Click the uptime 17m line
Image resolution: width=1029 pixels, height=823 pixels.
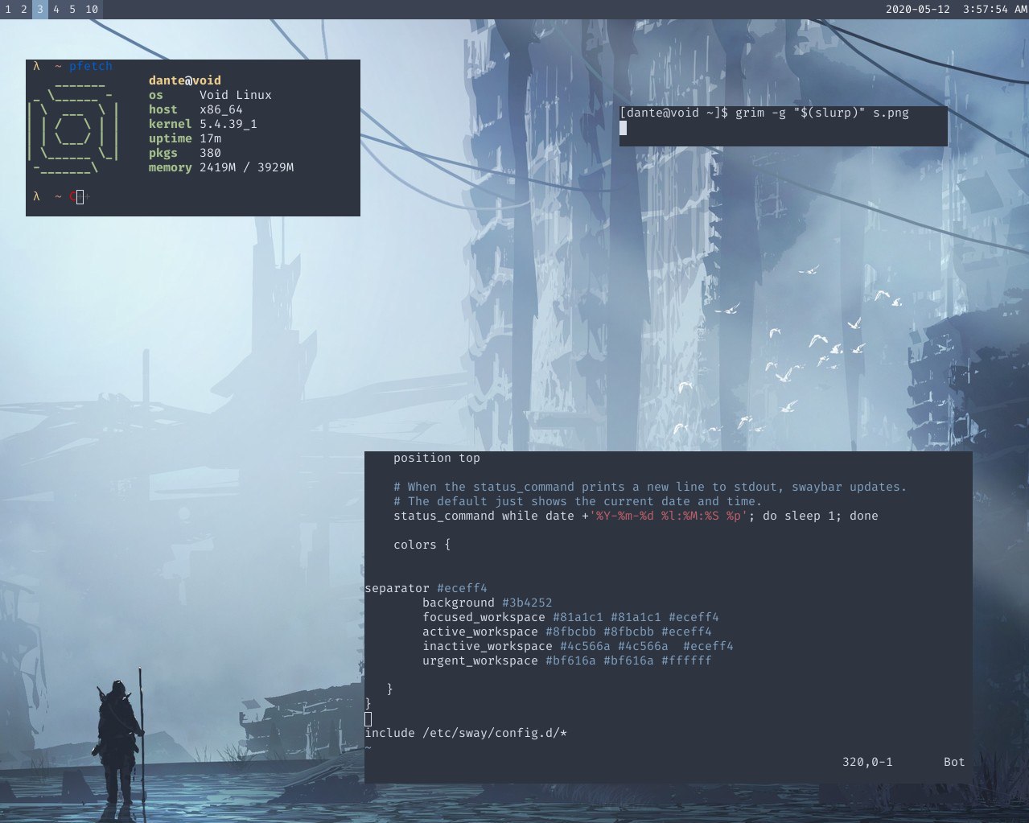[185, 138]
